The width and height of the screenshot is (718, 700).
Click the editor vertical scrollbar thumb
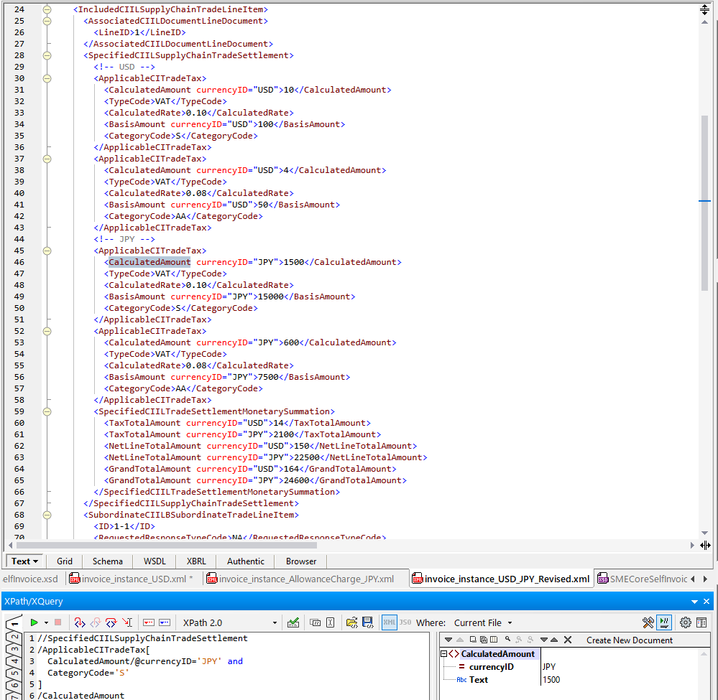click(x=705, y=202)
